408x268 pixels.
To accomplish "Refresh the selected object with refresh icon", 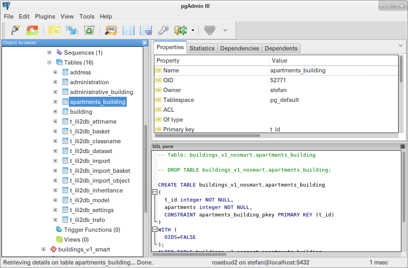I will (x=32, y=30).
